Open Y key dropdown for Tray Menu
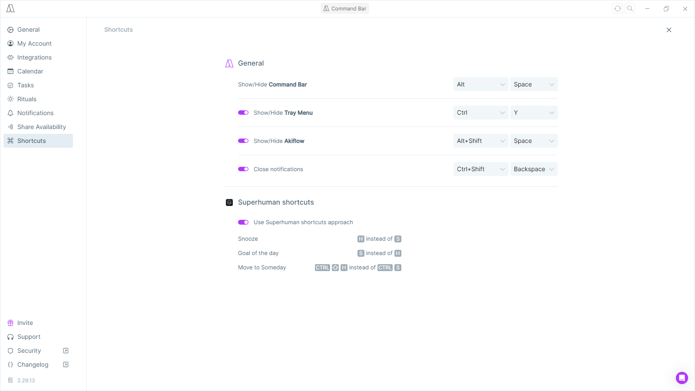 coord(534,113)
